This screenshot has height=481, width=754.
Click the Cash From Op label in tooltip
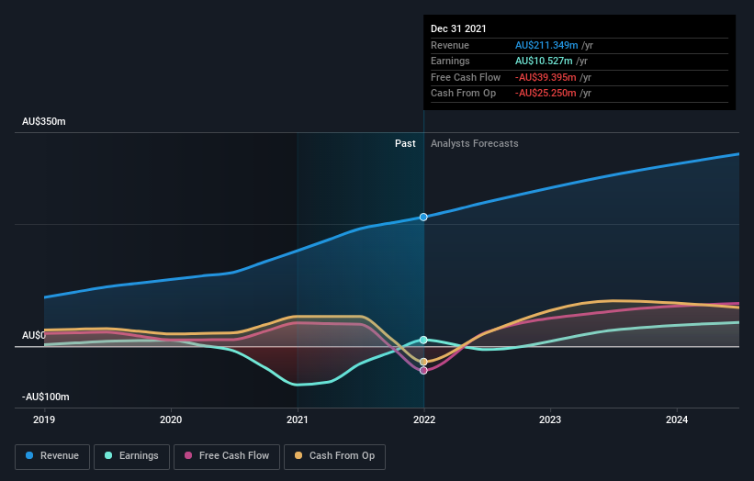tap(463, 94)
